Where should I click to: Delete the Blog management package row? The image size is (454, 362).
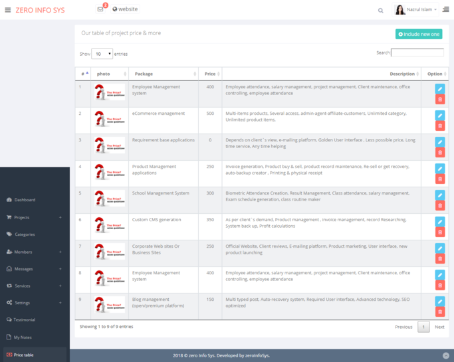439,312
